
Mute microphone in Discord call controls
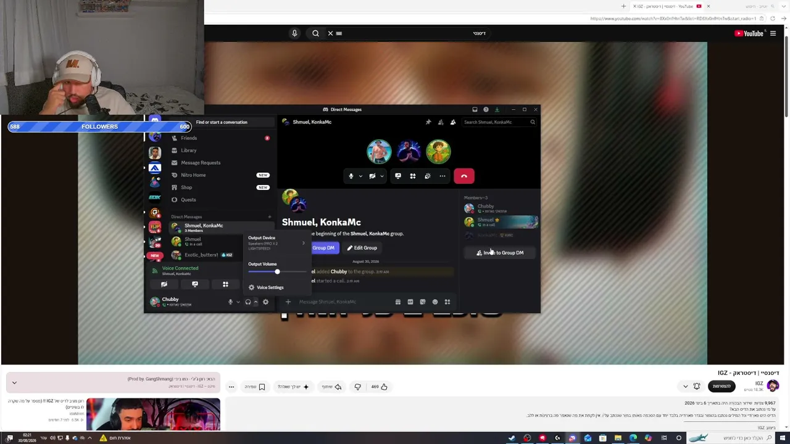pyautogui.click(x=351, y=176)
